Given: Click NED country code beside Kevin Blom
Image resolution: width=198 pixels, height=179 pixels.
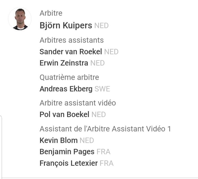Looking at the screenshot, I should (x=87, y=140).
